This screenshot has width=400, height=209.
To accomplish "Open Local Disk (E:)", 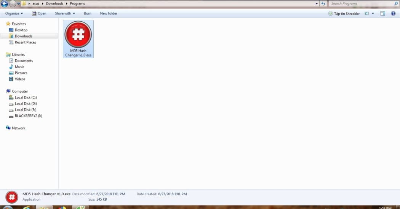I will point(26,109).
